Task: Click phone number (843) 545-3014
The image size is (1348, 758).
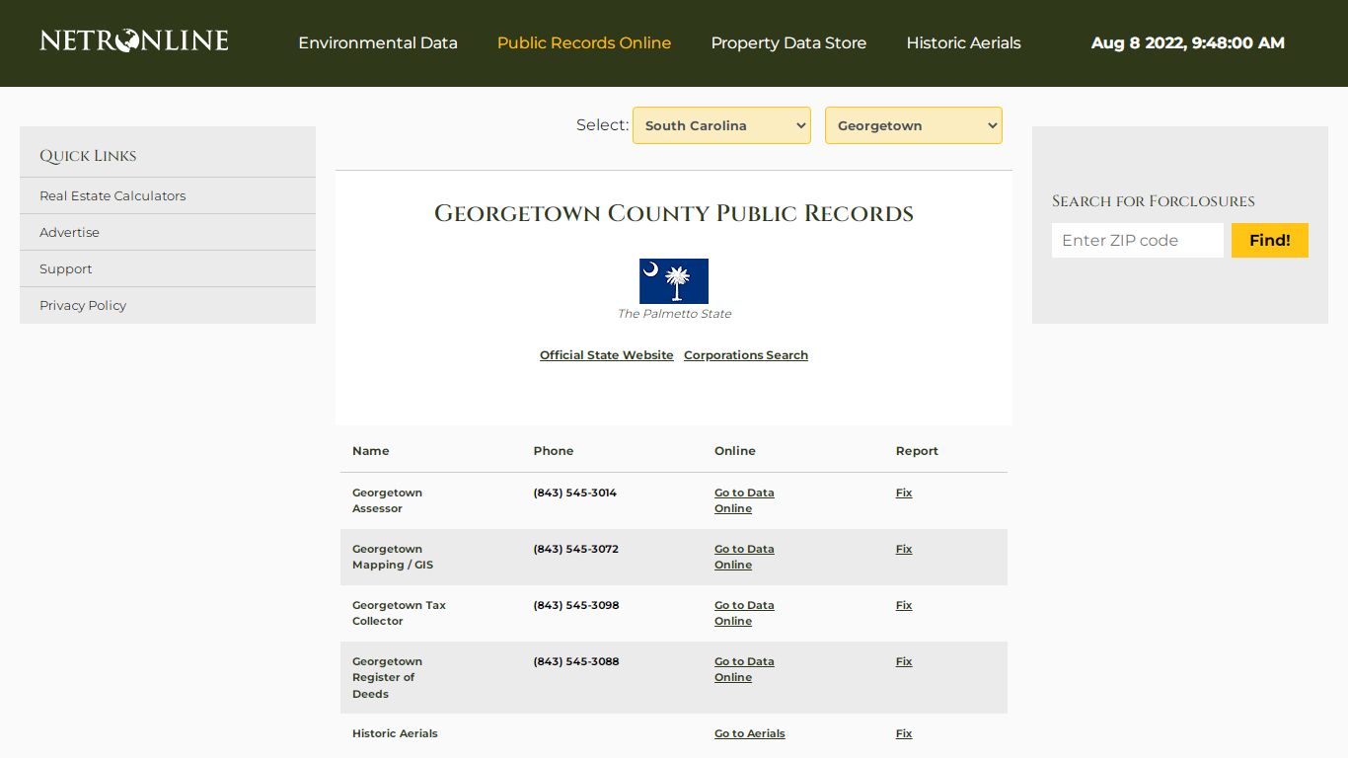Action: pyautogui.click(x=575, y=493)
